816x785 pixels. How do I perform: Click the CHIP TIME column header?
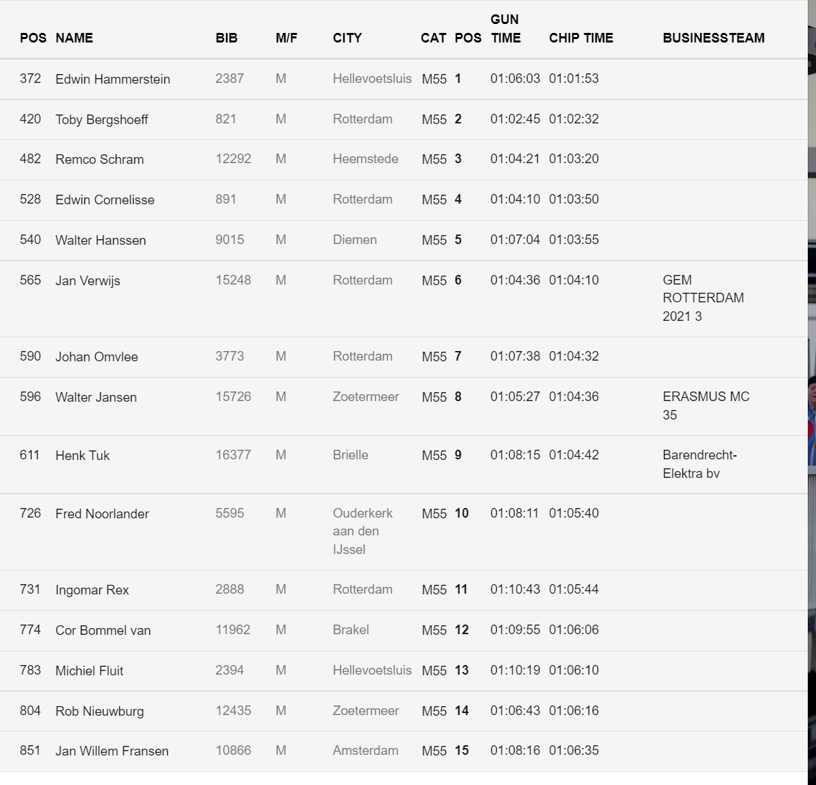pyautogui.click(x=581, y=38)
